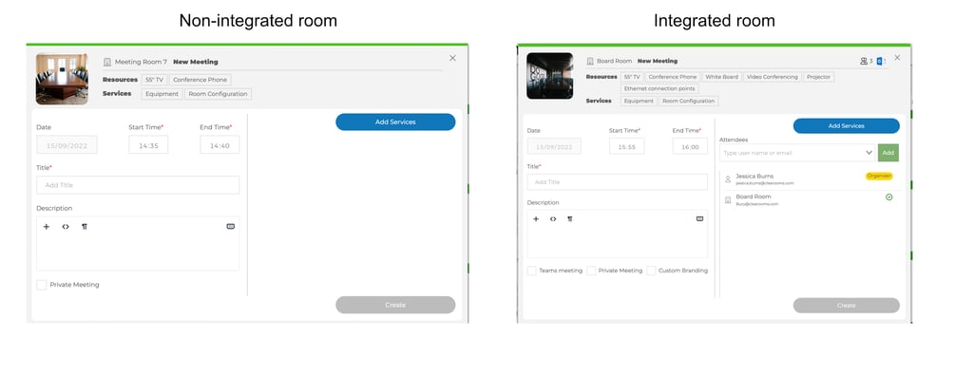955x375 pixels.
Task: Click the Add Title field in Board Room
Action: pyautogui.click(x=618, y=182)
